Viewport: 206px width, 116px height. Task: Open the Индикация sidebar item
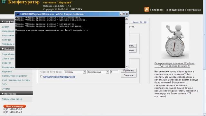(8, 31)
